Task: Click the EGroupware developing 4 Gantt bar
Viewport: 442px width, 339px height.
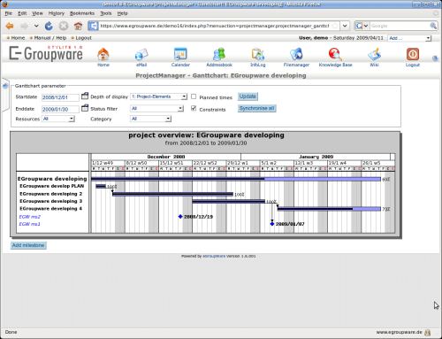Action: pyautogui.click(x=329, y=209)
